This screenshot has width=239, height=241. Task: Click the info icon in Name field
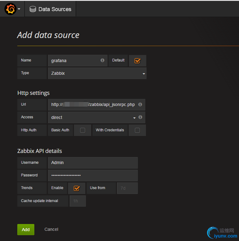point(102,60)
